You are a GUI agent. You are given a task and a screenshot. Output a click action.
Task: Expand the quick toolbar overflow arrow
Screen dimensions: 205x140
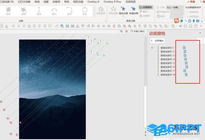click(201, 26)
